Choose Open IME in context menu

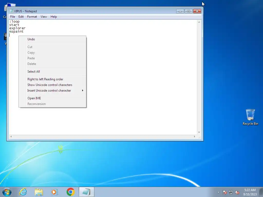[x=52, y=98]
